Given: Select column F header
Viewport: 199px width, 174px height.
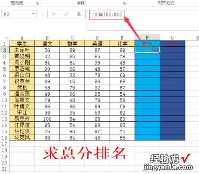Looking at the screenshot, I should (147, 38).
